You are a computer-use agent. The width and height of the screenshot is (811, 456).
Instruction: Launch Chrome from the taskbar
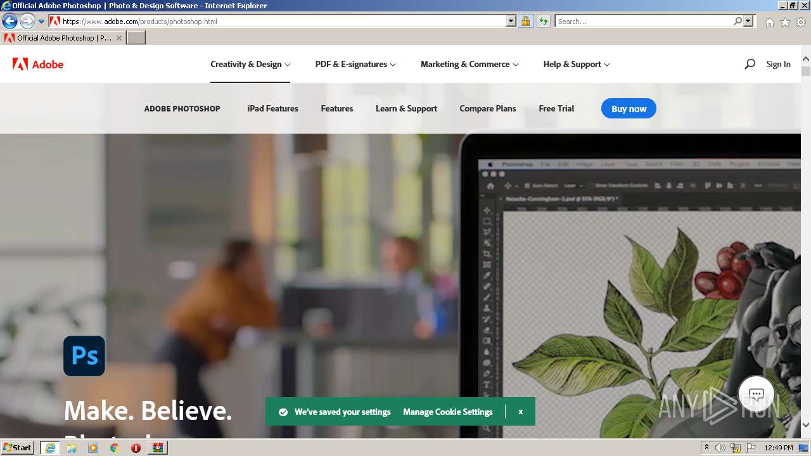pos(114,448)
